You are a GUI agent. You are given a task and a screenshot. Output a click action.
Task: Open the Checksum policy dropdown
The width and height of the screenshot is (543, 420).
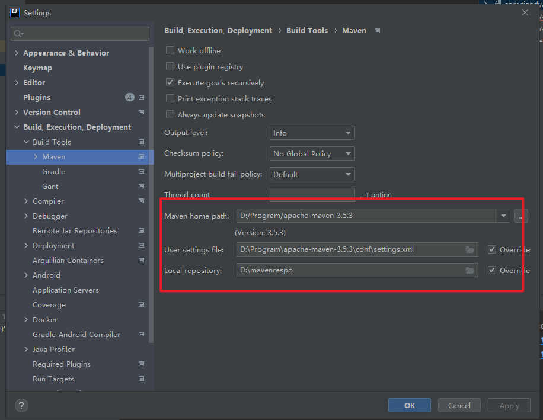click(312, 153)
